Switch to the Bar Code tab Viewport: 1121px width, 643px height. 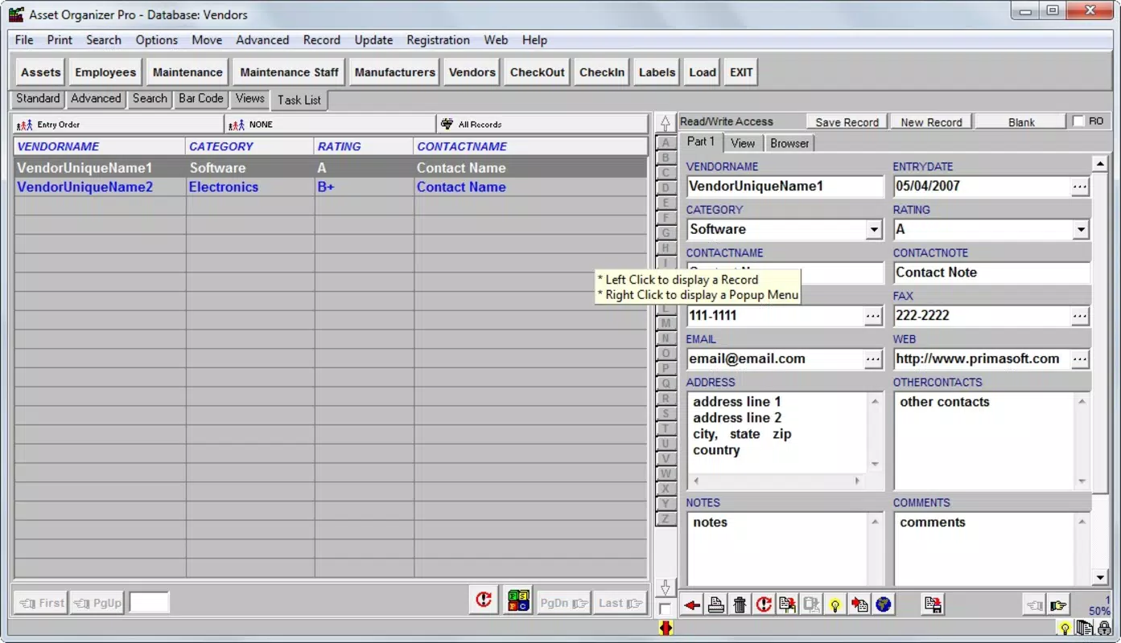(x=200, y=98)
